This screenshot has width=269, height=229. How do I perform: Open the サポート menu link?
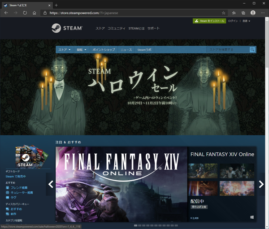pos(153,28)
